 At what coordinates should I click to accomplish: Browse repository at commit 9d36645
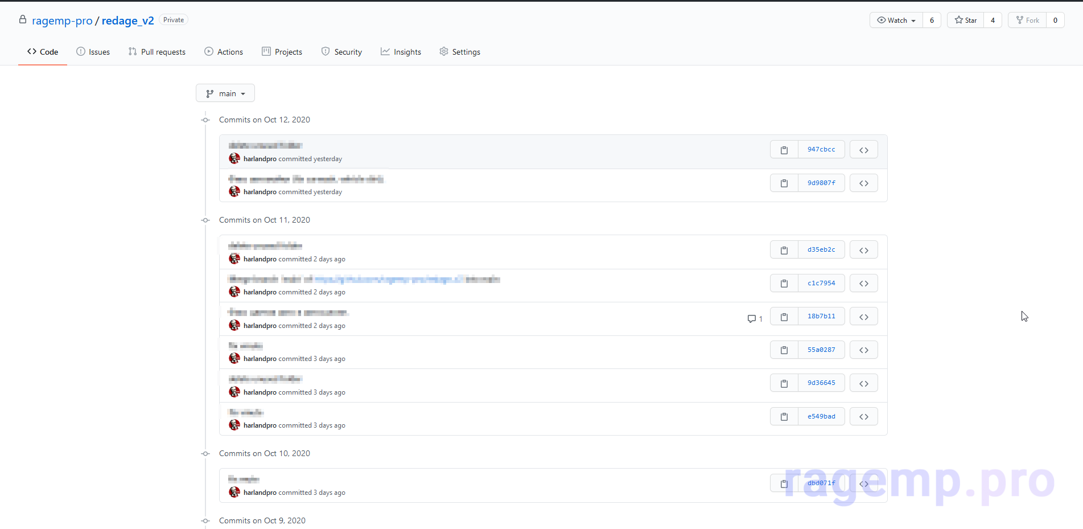863,384
